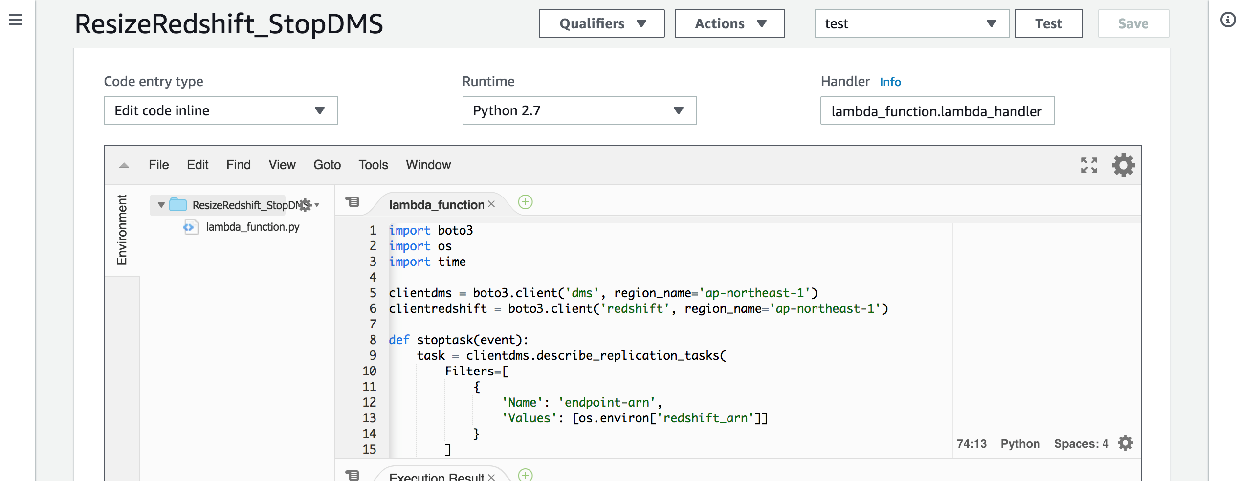Close the Execution Result tab

pos(491,477)
